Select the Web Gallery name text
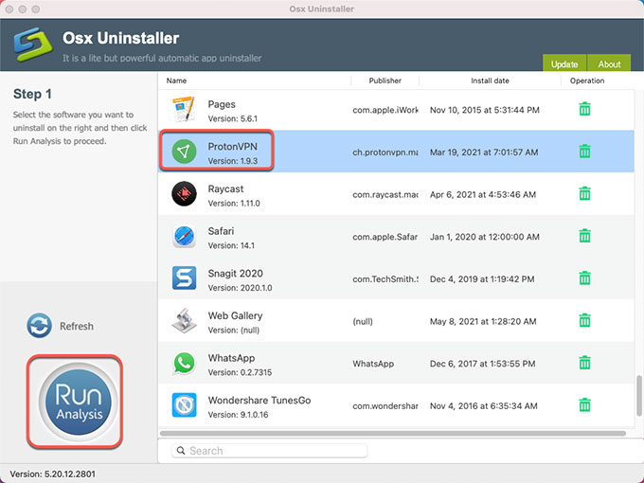 (x=235, y=315)
